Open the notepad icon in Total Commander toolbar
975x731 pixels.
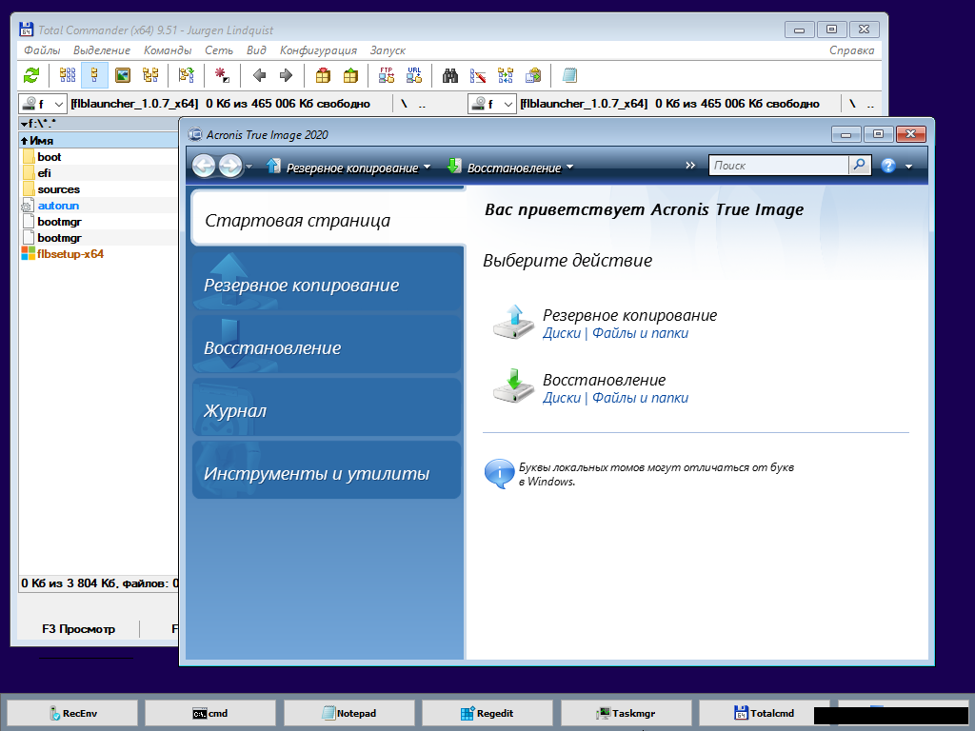(x=569, y=76)
